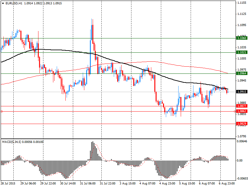Viewport: 248px width, 186px height.
Task: Click the 5 Aug 15:00 time label
Action: click(187, 184)
